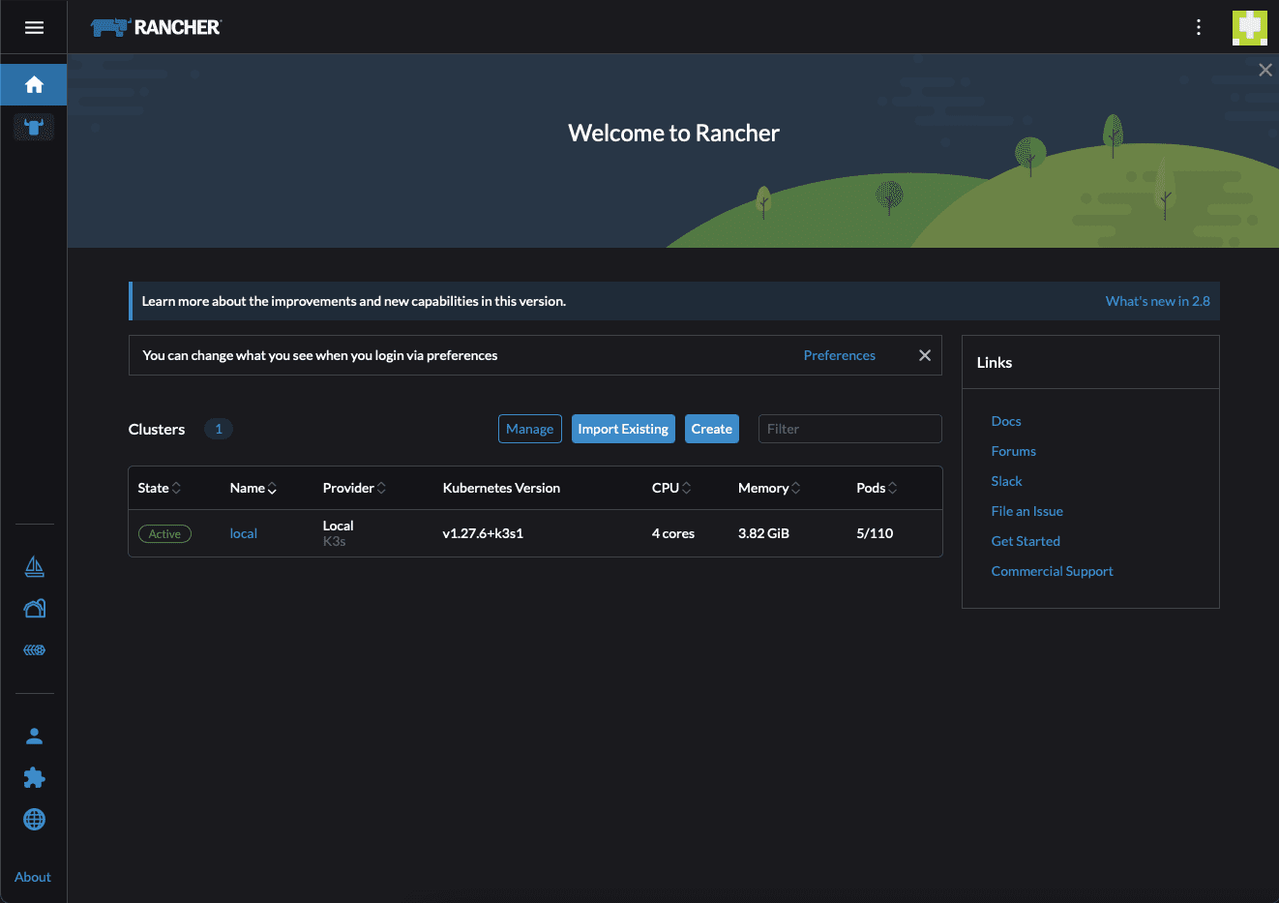
Task: Open the Docs link
Action: click(x=1006, y=421)
